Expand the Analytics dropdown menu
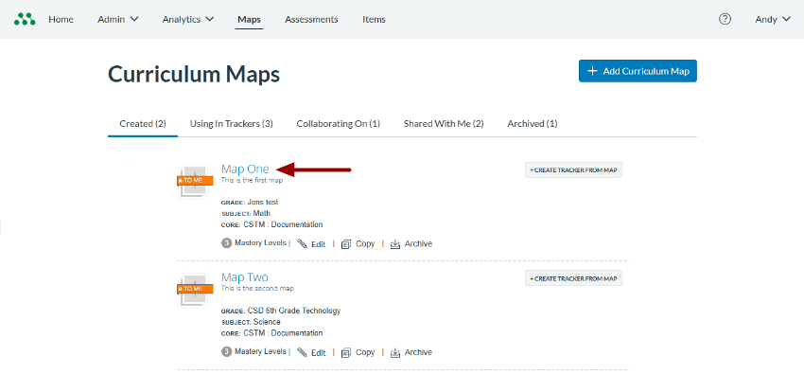 187,20
